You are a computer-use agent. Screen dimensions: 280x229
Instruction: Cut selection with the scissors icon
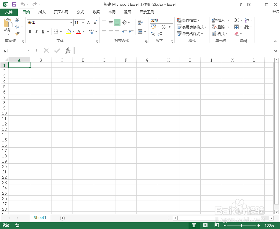click(x=17, y=20)
